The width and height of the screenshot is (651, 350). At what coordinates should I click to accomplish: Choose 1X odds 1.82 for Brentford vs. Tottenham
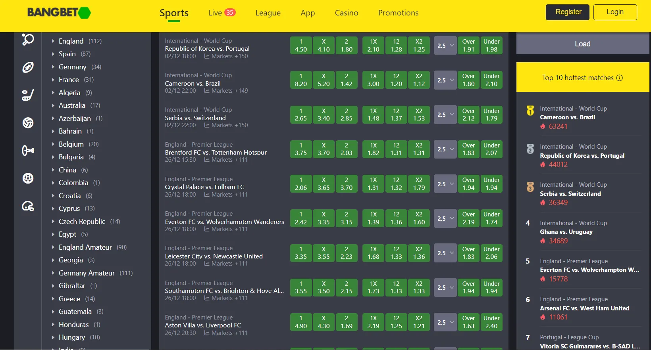click(x=373, y=149)
